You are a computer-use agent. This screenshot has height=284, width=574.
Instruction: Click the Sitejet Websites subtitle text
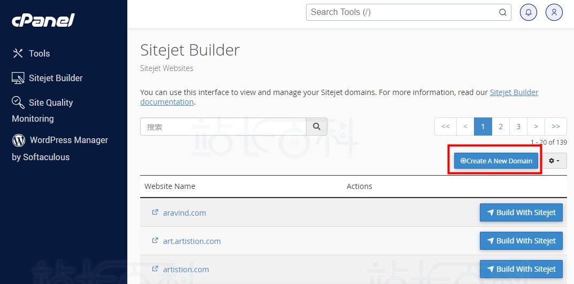click(x=166, y=68)
